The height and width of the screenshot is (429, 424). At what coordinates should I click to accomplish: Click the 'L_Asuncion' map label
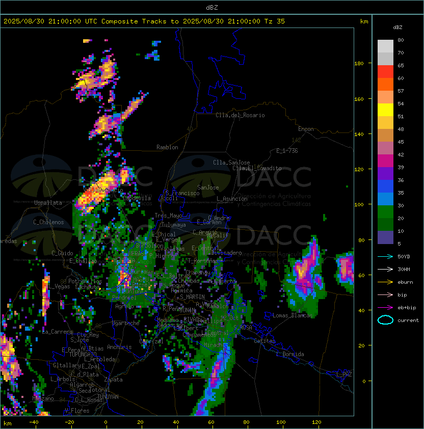coord(232,199)
